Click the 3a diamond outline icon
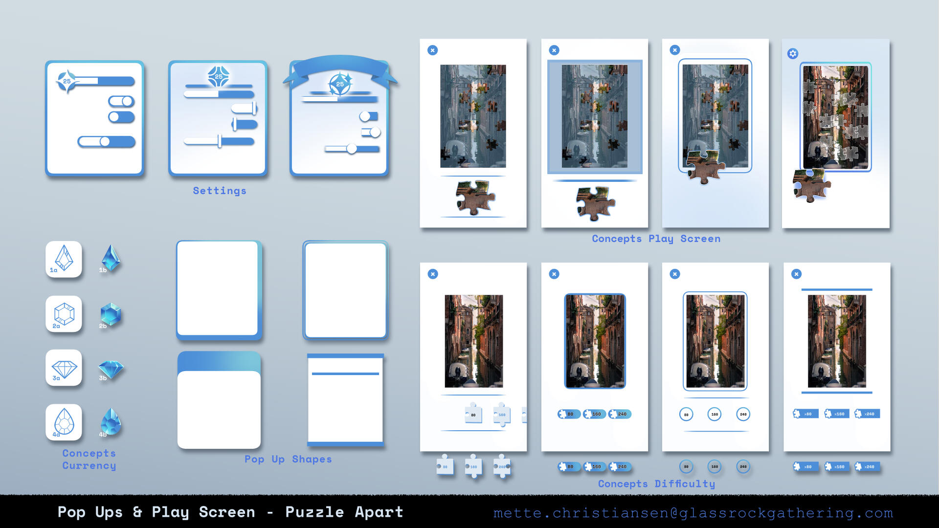The width and height of the screenshot is (939, 528). tap(64, 368)
